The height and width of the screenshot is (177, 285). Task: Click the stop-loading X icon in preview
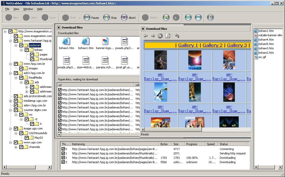pyautogui.click(x=160, y=36)
